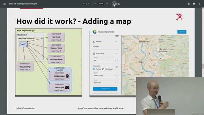Click the camera icon in WmsLayer
This screenshot has height=115, width=204.
tap(67, 88)
